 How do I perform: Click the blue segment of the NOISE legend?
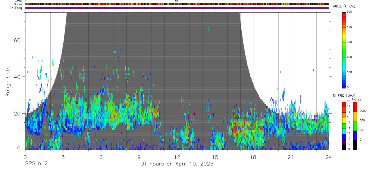tap(355, 136)
